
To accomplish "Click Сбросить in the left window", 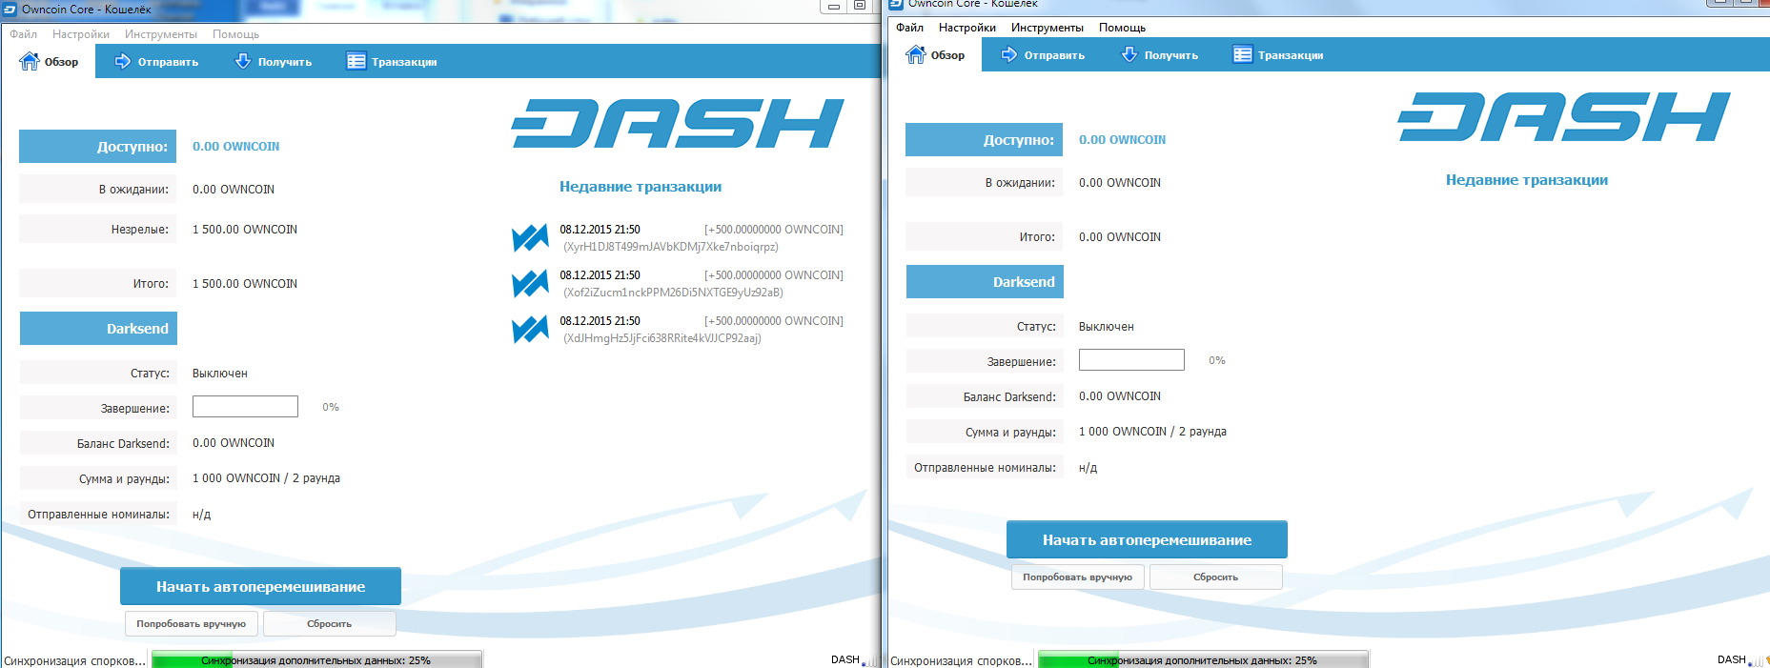I will click(x=329, y=624).
